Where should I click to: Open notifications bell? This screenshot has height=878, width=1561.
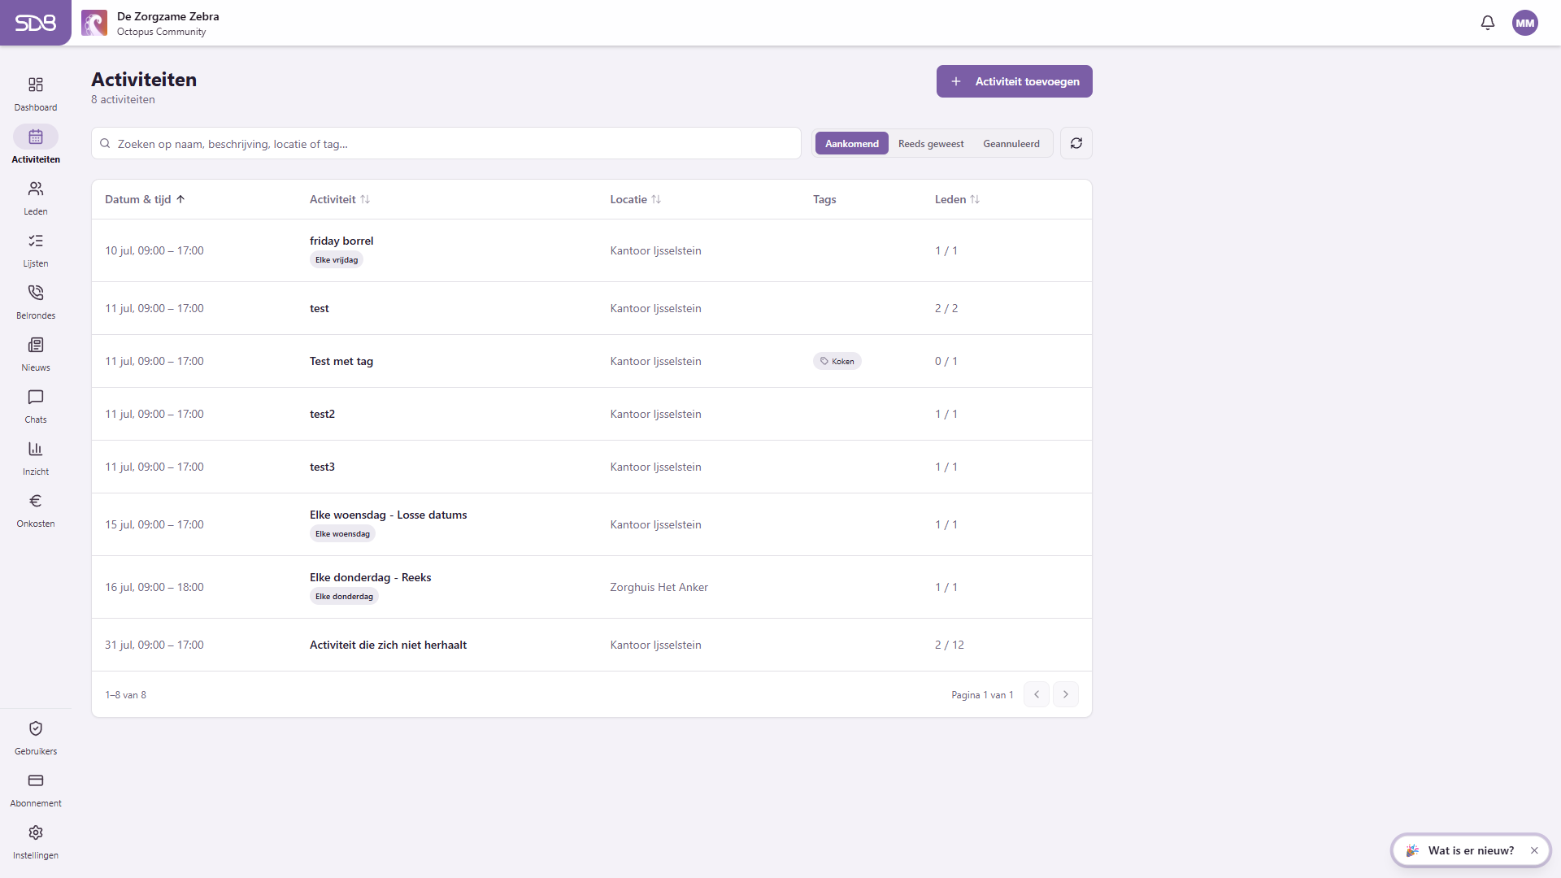1488,23
